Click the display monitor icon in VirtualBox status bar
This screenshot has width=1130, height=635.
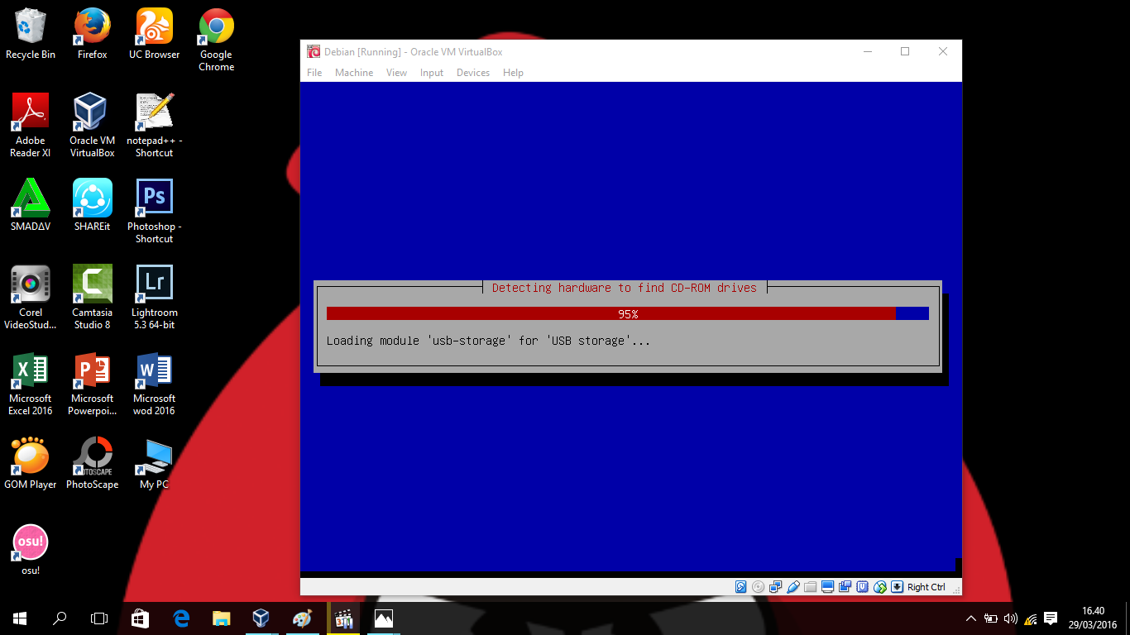[x=828, y=587]
